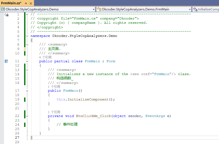219x144 pixels.
Task: Click the references link above BtnClickMe_Click
Action: [54, 112]
